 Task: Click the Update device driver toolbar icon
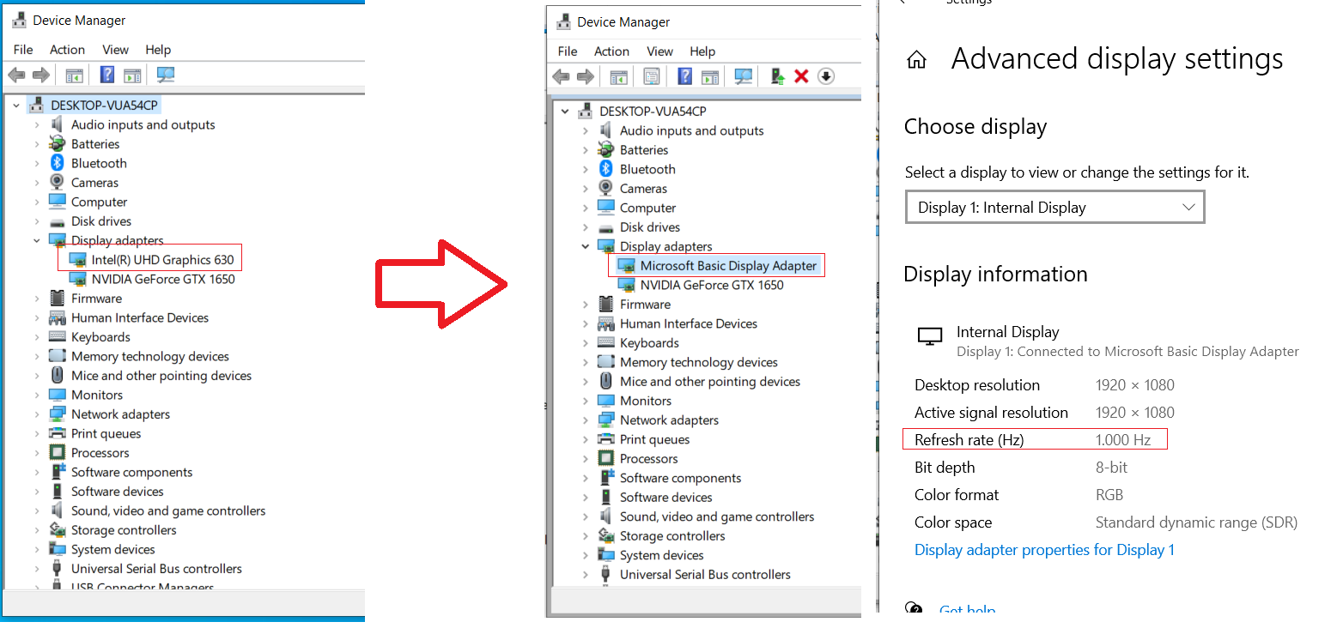pyautogui.click(x=777, y=76)
